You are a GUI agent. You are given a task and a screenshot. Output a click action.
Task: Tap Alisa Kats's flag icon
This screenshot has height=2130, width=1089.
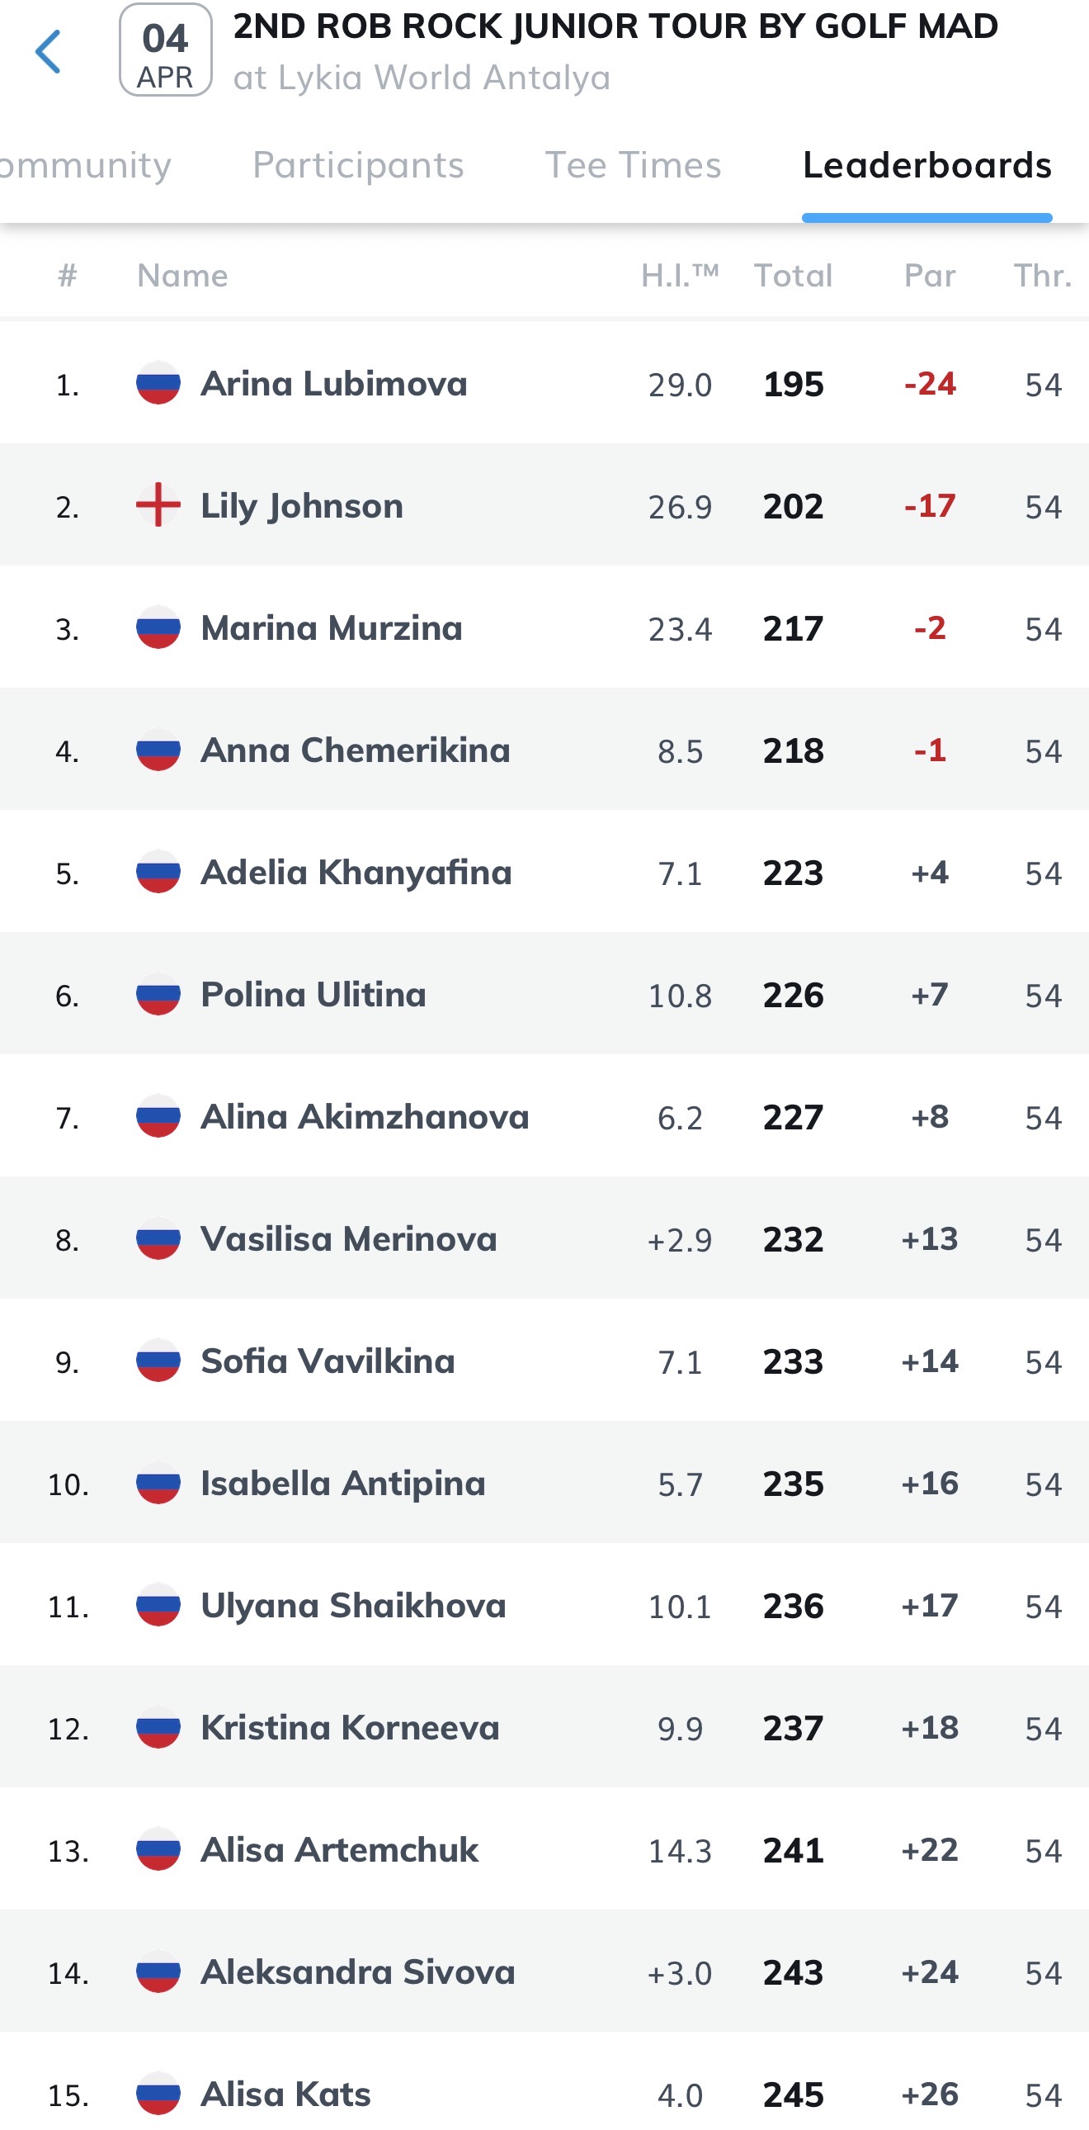[x=158, y=2094]
